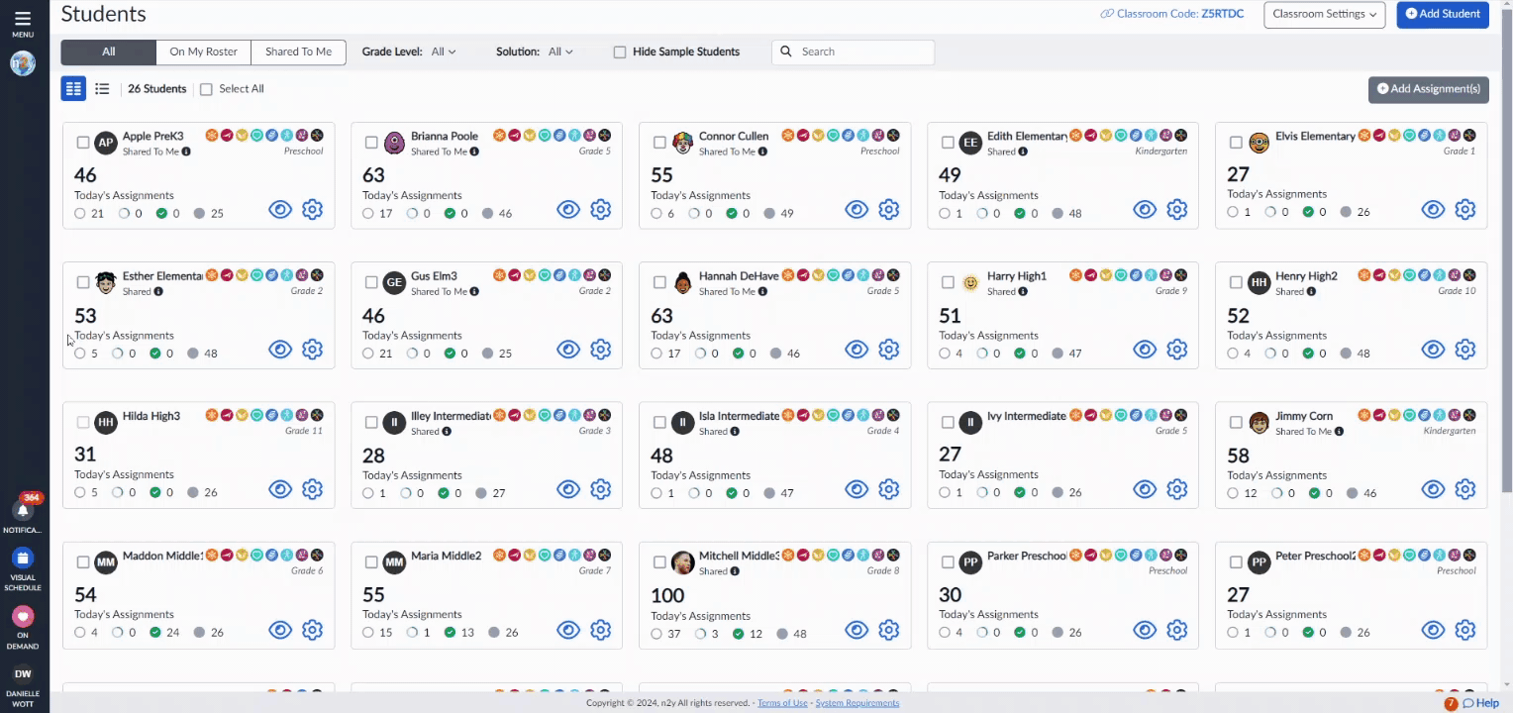The width and height of the screenshot is (1513, 713).
Task: Open the On Demand heart icon
Action: (x=23, y=616)
